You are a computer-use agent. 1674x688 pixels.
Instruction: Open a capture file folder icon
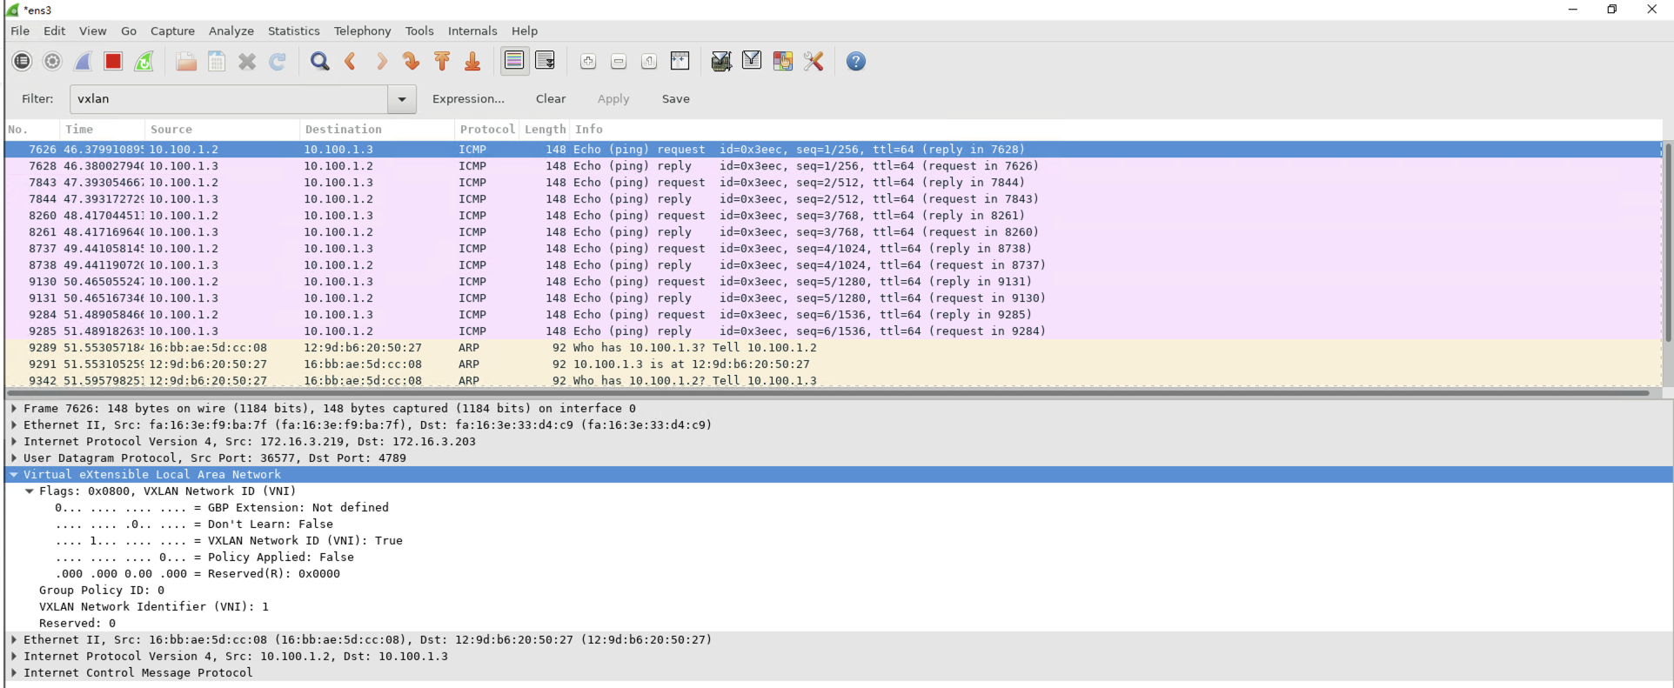point(186,61)
